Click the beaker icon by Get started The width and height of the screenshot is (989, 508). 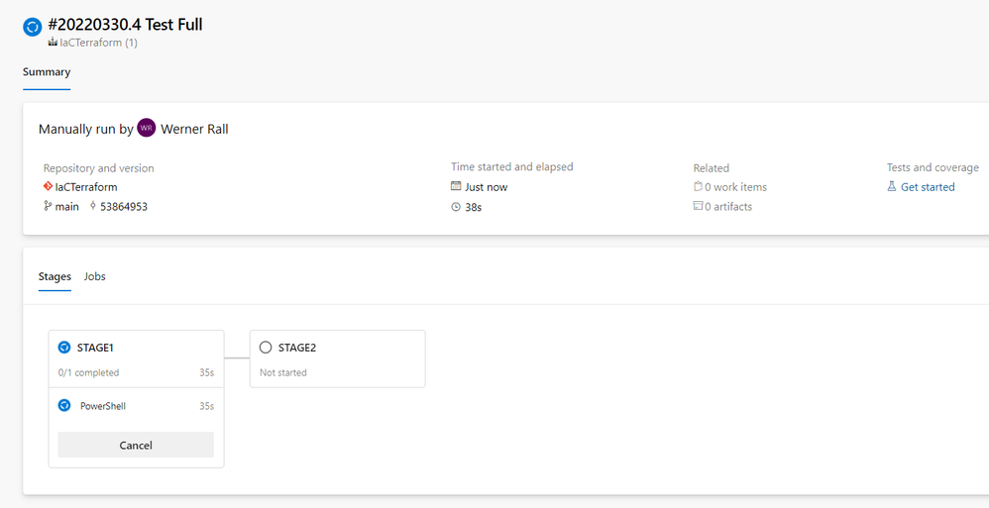[x=892, y=186]
